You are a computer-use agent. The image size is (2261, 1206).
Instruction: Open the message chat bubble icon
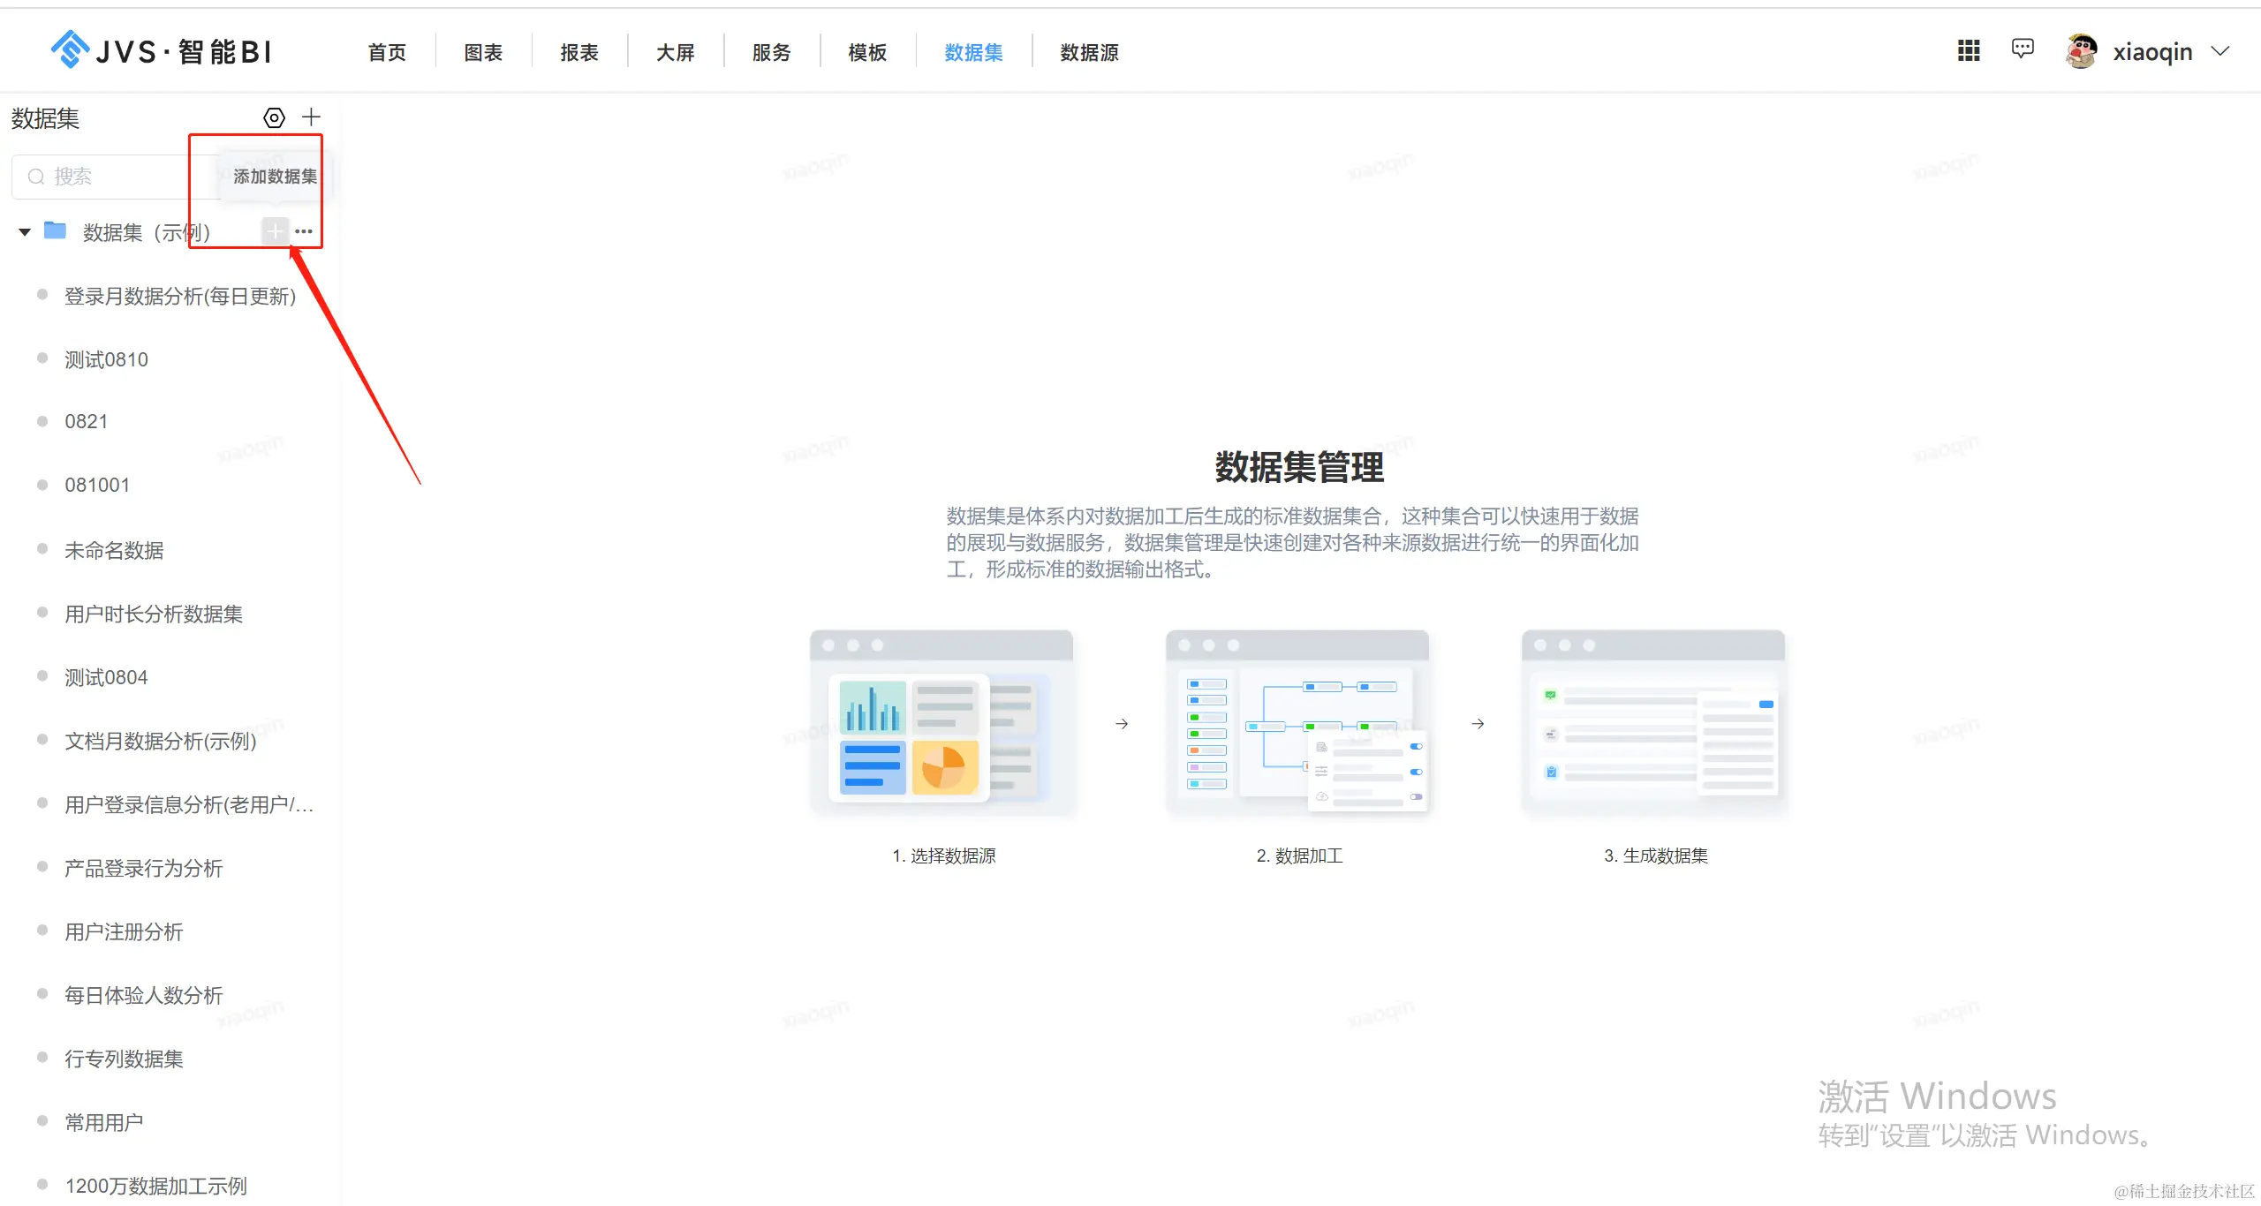[2023, 49]
